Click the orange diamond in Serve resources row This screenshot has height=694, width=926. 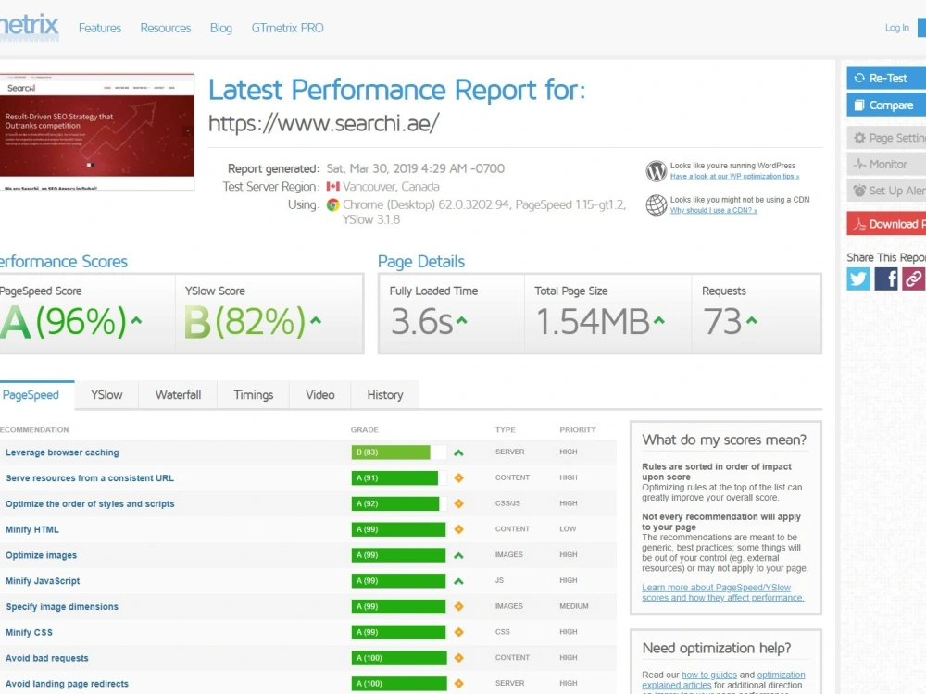pos(459,478)
